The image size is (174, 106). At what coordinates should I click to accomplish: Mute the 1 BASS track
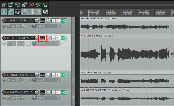click(54, 21)
